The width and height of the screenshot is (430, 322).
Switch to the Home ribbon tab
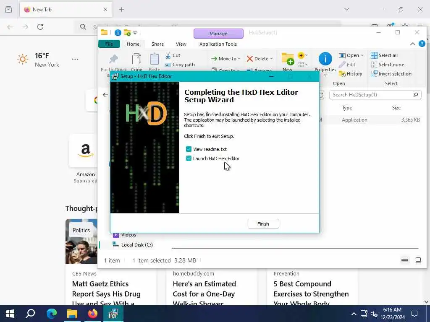[133, 44]
